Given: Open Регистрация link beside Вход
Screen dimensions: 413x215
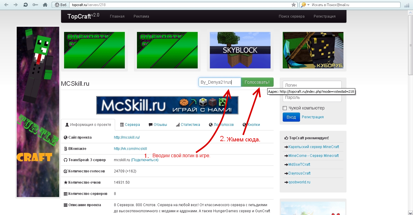Looking at the screenshot, I should pyautogui.click(x=313, y=117).
